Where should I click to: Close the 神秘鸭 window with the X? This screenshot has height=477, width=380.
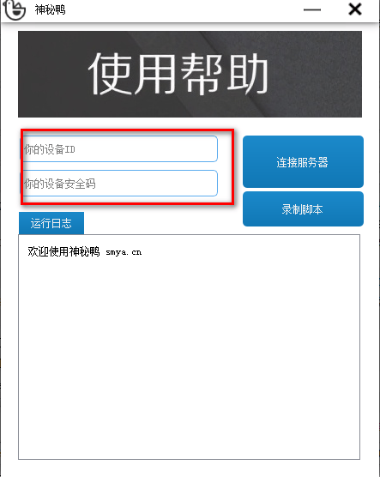coord(355,9)
